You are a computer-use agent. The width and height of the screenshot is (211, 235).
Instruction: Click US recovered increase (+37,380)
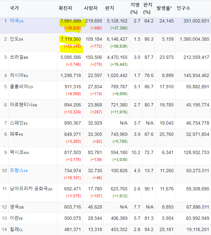click(119, 28)
